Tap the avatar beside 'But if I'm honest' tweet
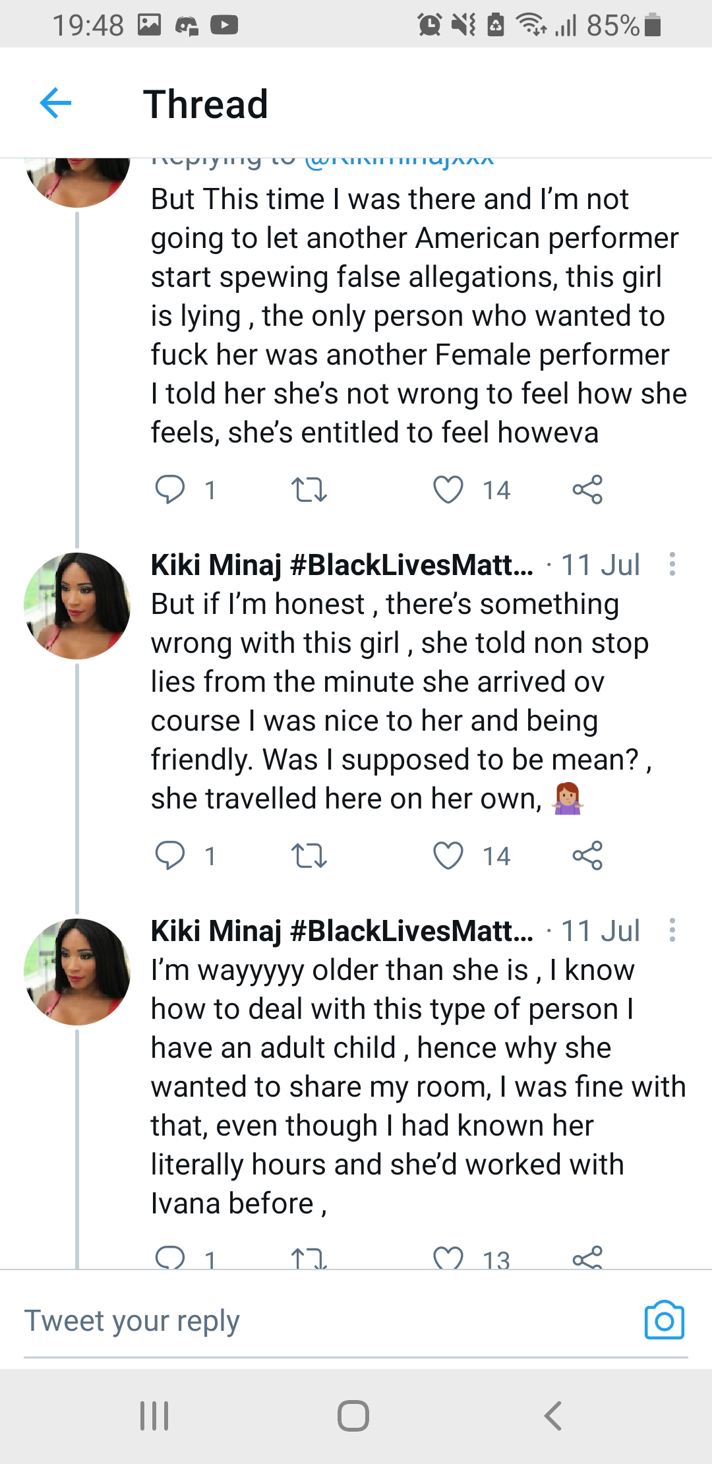 [77, 606]
